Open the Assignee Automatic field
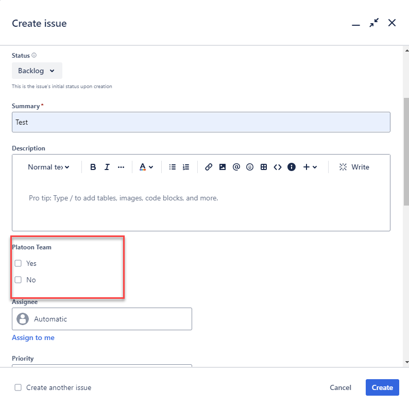The width and height of the screenshot is (409, 407). (102, 319)
